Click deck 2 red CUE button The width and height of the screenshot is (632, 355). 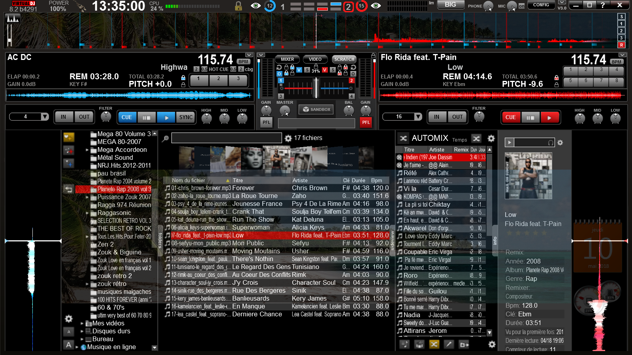(x=511, y=117)
